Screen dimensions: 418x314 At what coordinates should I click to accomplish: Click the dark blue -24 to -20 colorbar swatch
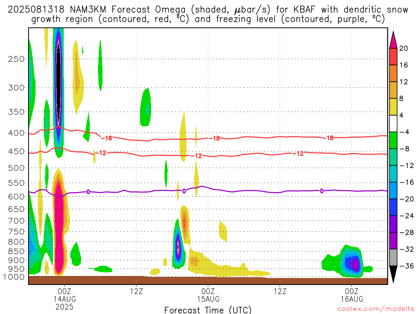[x=393, y=207]
